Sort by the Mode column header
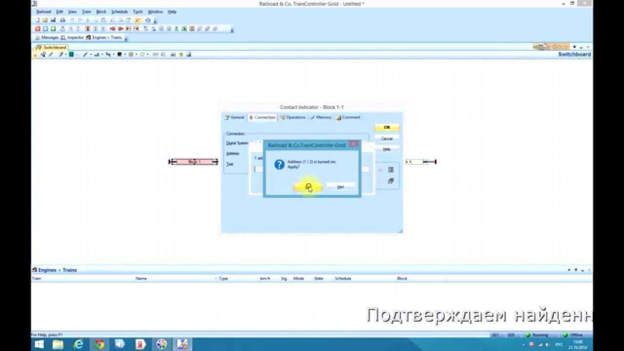Screen dimensions: 624x351 click(298, 279)
